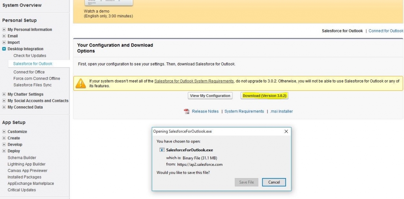This screenshot has width=404, height=199.
Task: Click the App Setup heading
Action: click(14, 122)
